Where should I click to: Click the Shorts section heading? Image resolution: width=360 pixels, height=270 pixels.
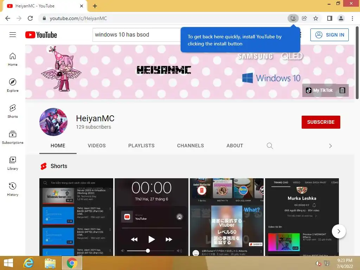[59, 166]
